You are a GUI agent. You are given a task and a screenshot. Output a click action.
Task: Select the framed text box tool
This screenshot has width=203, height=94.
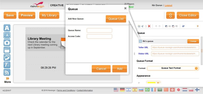coord(7,35)
